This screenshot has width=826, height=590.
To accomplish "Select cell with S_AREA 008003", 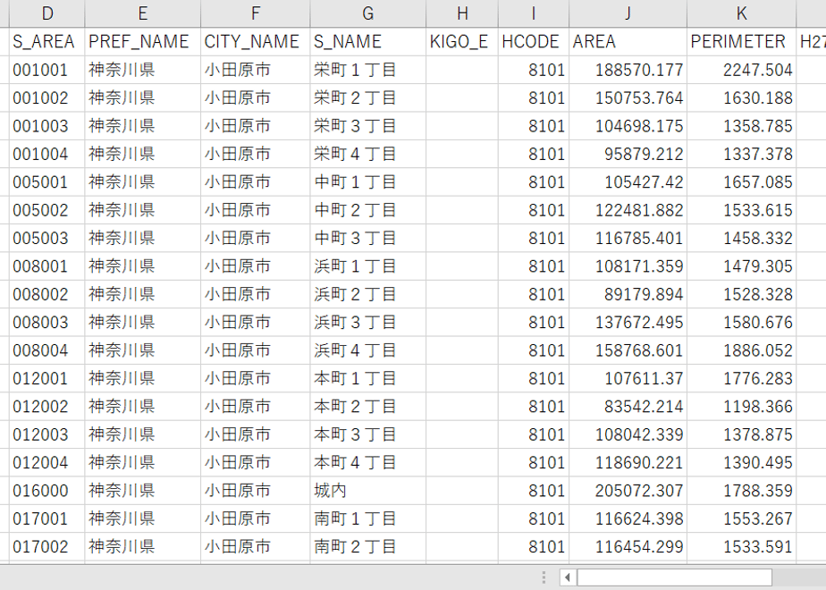I will [46, 323].
